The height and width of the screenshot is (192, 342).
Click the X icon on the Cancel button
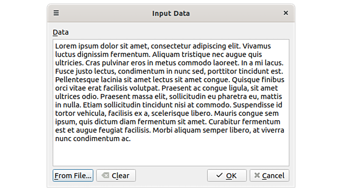click(257, 176)
